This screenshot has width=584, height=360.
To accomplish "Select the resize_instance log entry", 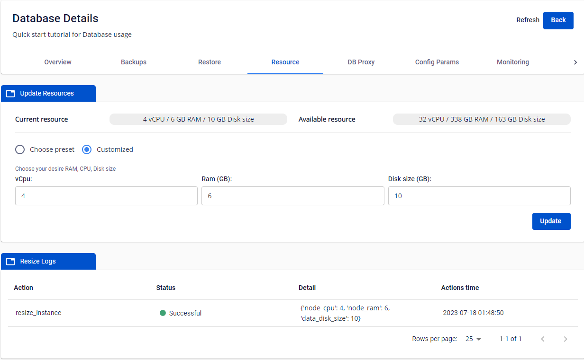I will point(38,313).
